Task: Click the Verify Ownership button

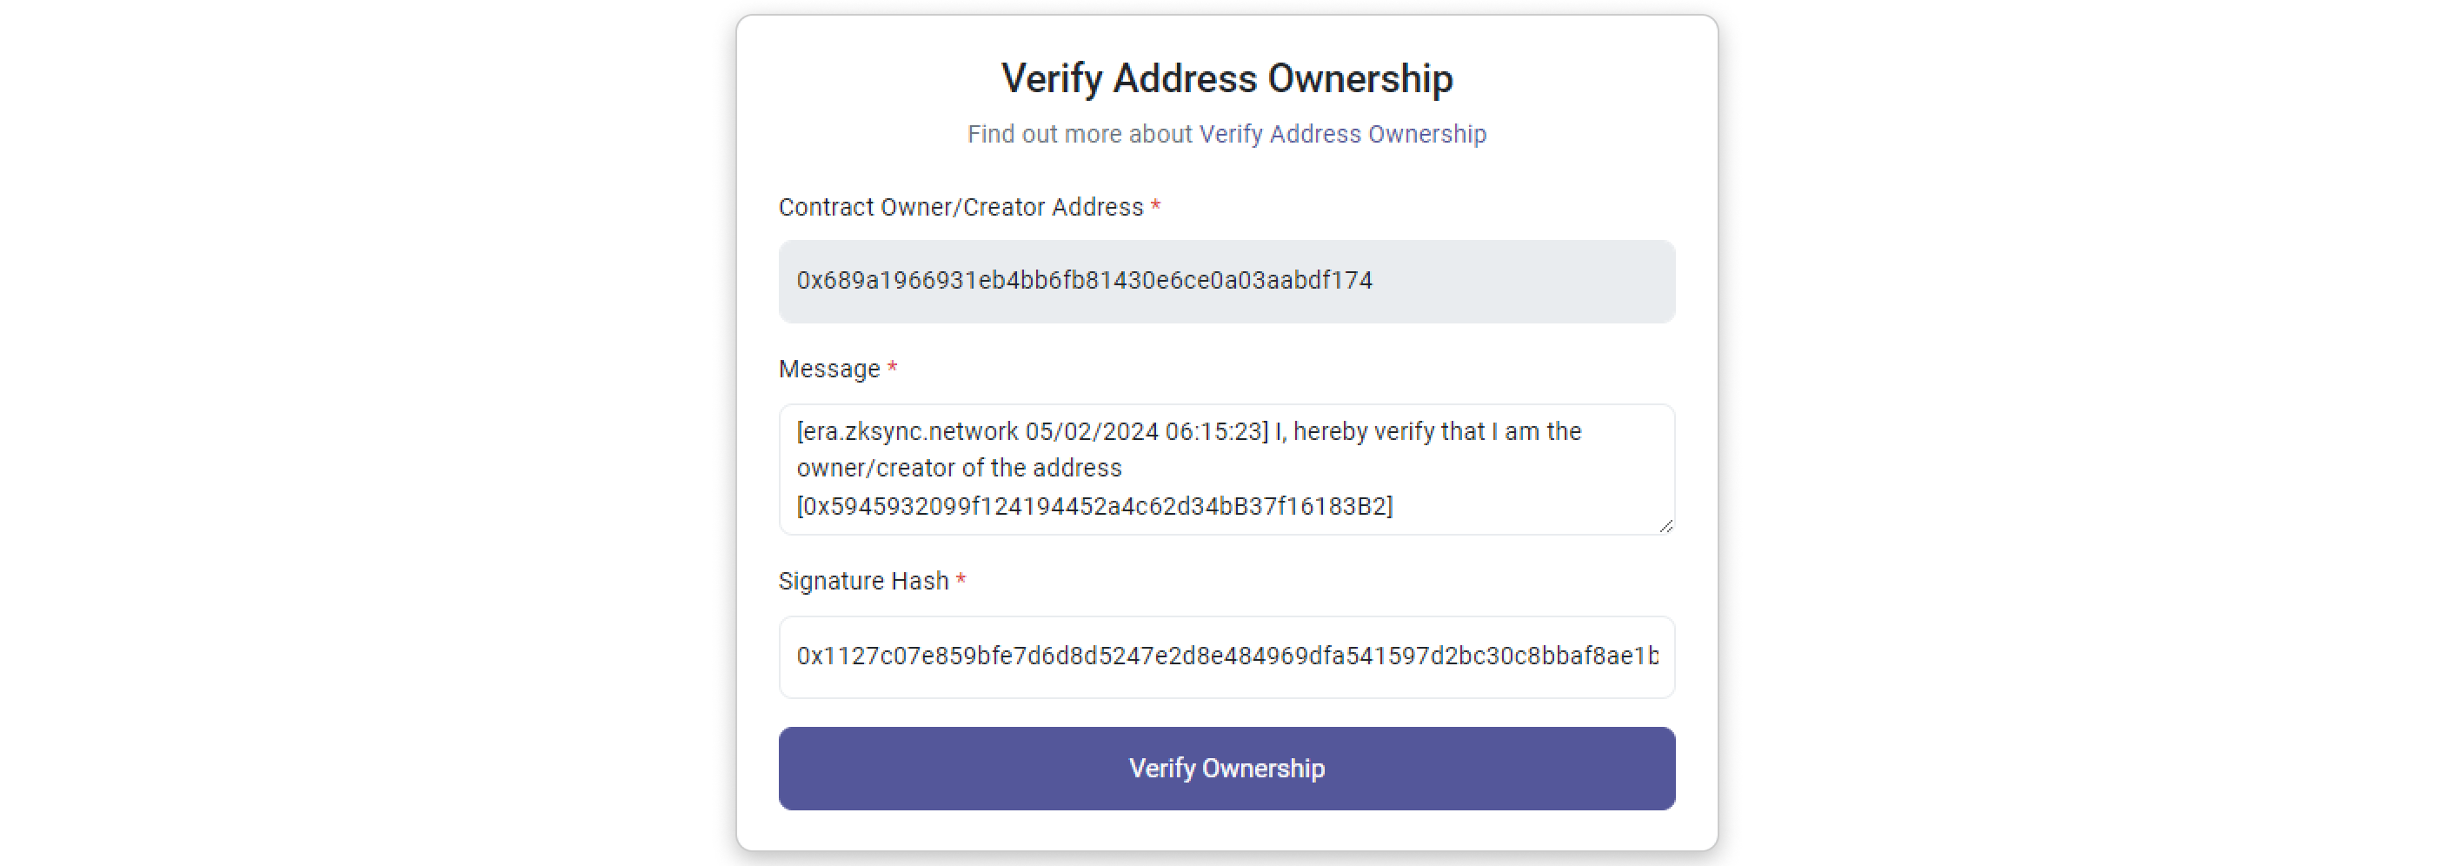Action: point(1226,768)
